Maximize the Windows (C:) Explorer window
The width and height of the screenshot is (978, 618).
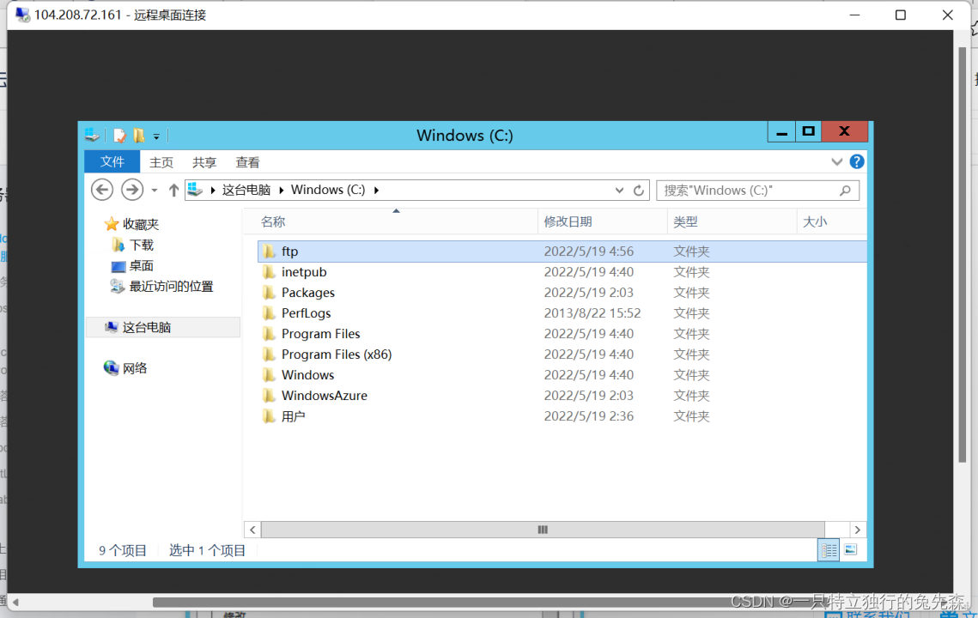point(808,131)
